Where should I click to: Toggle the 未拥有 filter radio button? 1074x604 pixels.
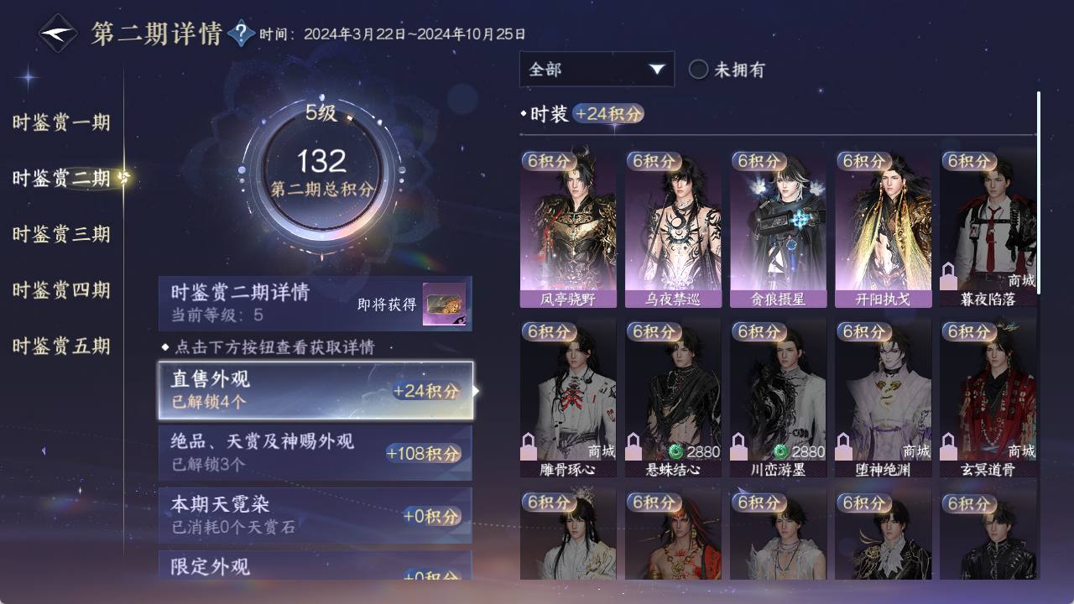tap(698, 70)
